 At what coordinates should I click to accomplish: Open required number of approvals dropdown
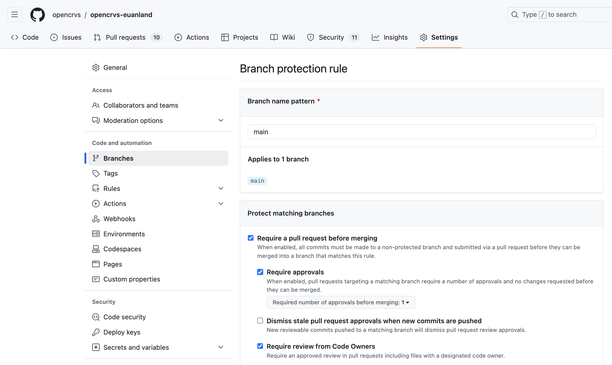341,303
